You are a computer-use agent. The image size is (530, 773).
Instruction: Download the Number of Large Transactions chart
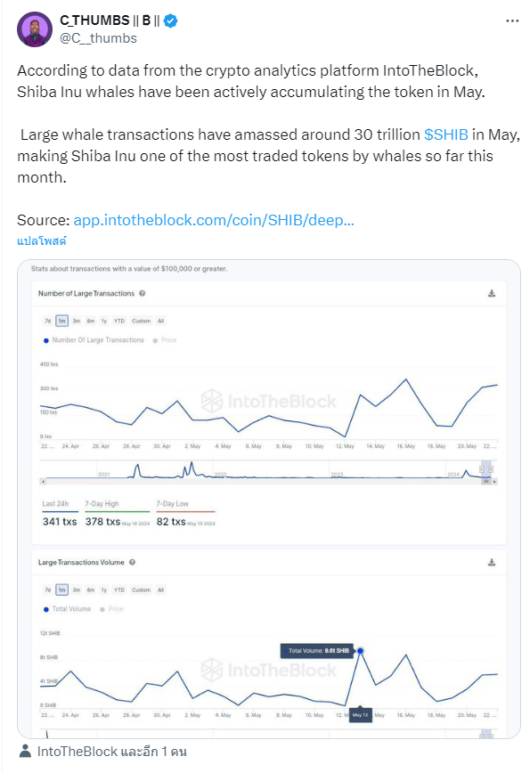pos(492,293)
